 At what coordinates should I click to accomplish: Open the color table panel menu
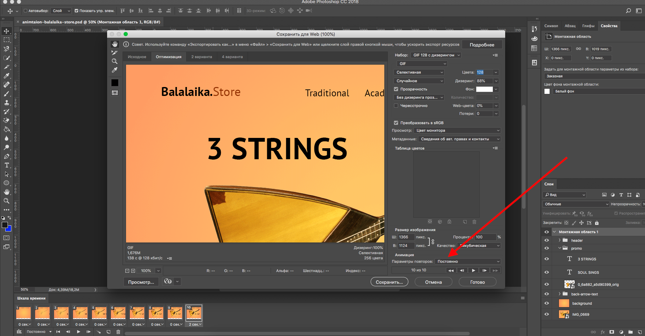tap(495, 148)
